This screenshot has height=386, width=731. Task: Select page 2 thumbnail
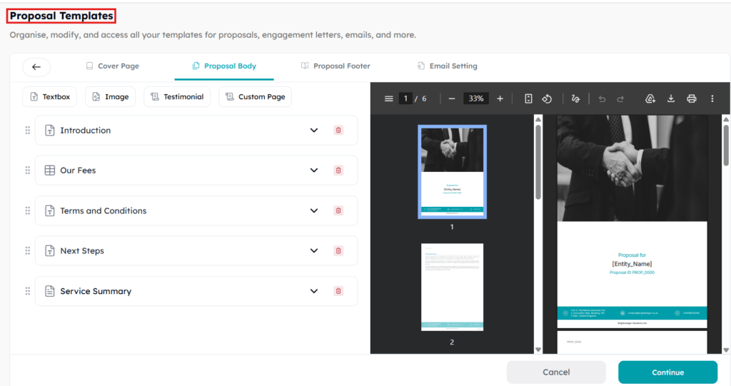click(x=452, y=287)
